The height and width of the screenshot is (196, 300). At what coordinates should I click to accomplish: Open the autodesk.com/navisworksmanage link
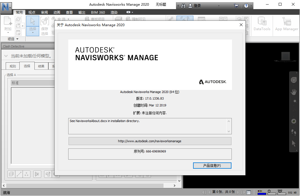point(150,141)
